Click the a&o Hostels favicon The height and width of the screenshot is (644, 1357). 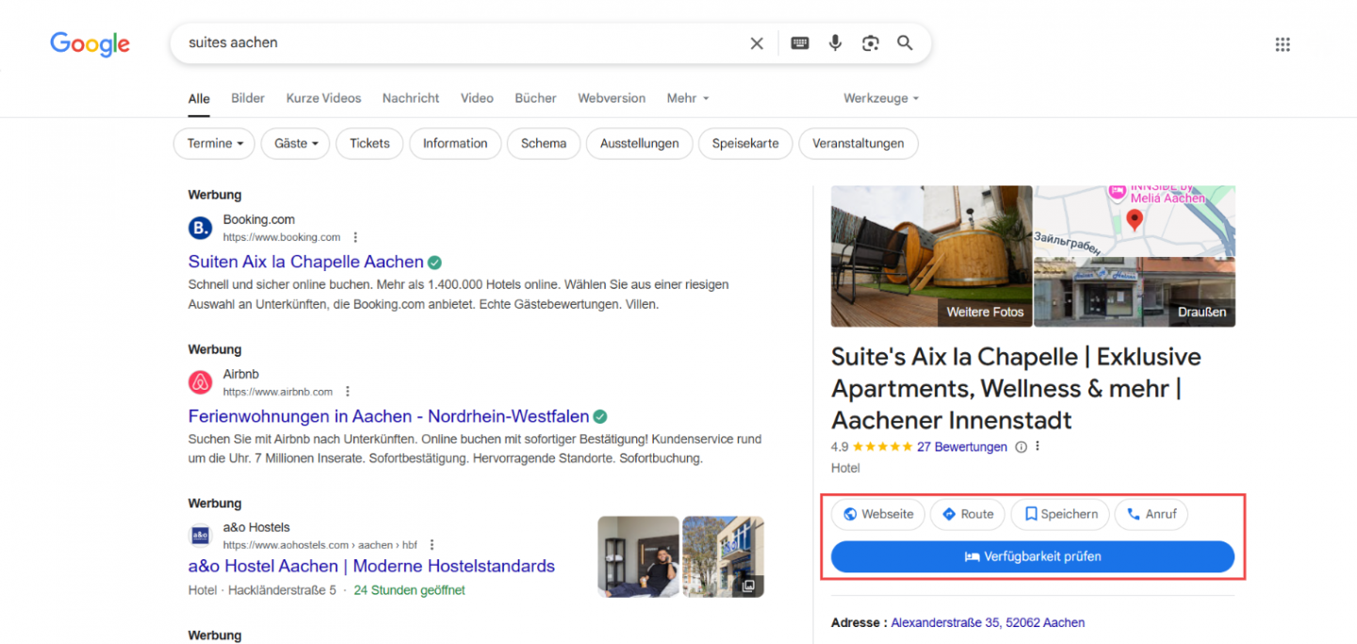[201, 536]
